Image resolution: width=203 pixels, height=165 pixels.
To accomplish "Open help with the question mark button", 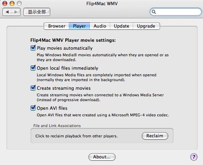I will click(194, 157).
